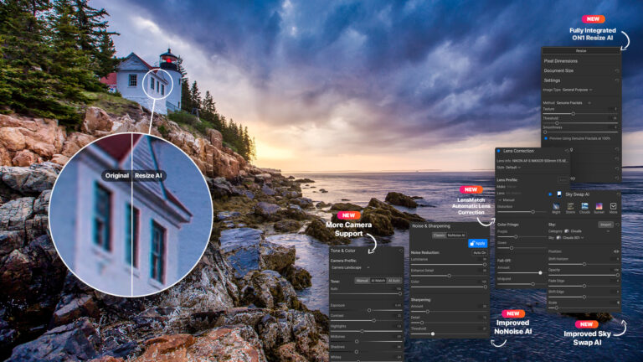Adjust the Tone Auto slider
Viewport: 643px width, 362px height.
[400, 294]
